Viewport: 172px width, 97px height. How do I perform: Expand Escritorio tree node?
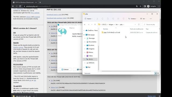tap(85, 46)
